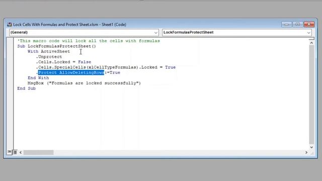Click horizontal scrollbar left arrow
Viewport: 322px width, 181px height.
pos(21,152)
